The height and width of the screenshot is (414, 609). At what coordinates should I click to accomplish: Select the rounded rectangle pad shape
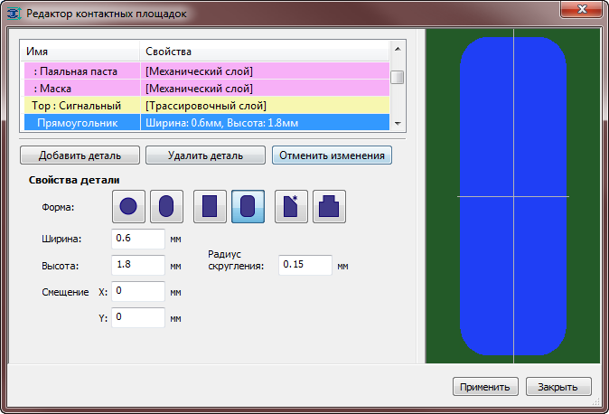[x=248, y=206]
